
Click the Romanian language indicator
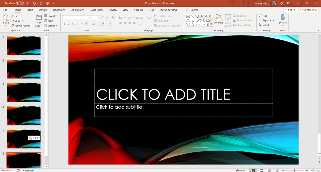[28, 170]
